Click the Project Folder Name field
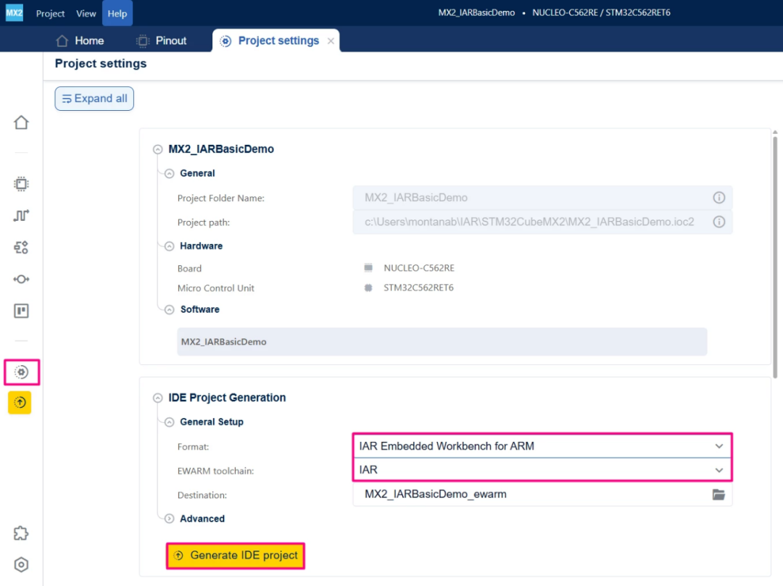 tap(542, 198)
